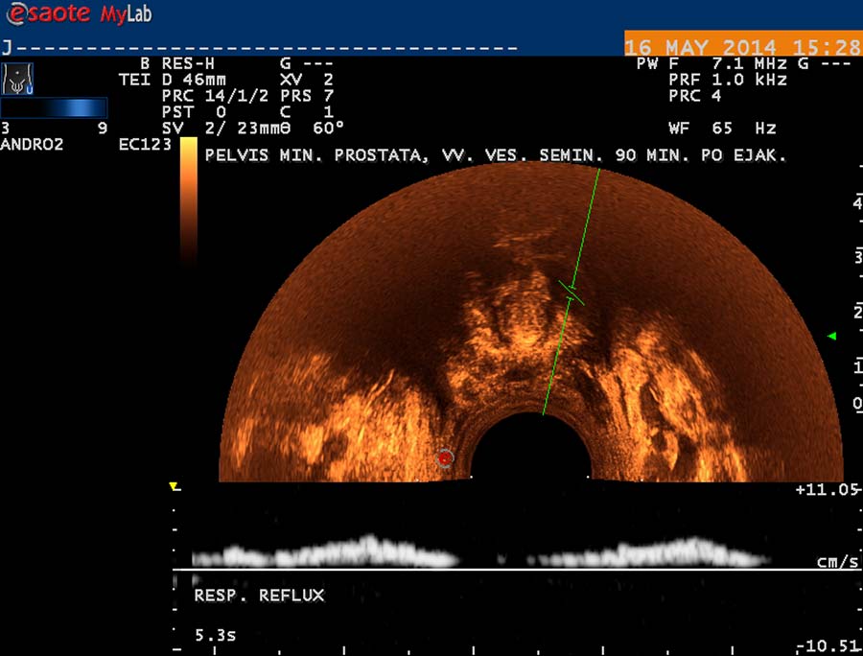Click the PELVIS MIN. PROSTATA annotation label

pyautogui.click(x=495, y=154)
